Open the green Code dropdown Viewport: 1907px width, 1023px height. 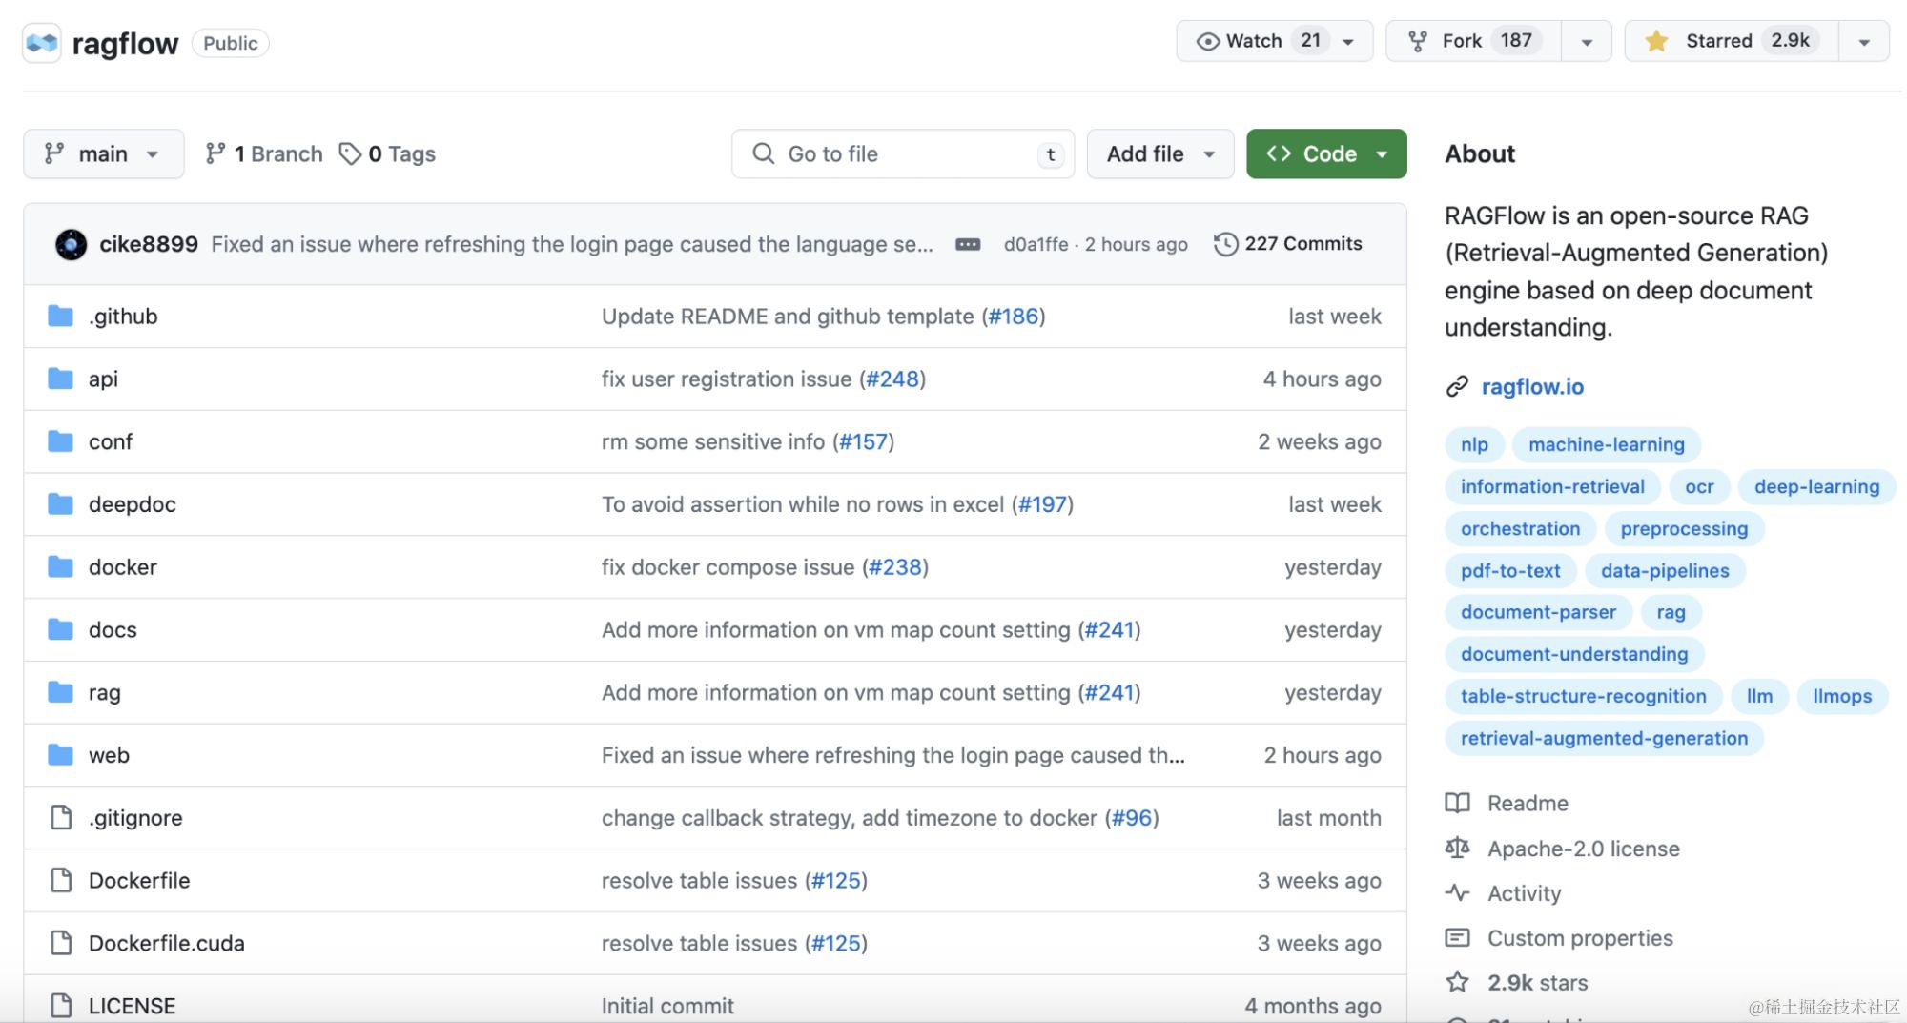[1325, 153]
